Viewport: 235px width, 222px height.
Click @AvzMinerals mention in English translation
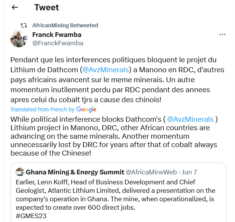(190, 119)
